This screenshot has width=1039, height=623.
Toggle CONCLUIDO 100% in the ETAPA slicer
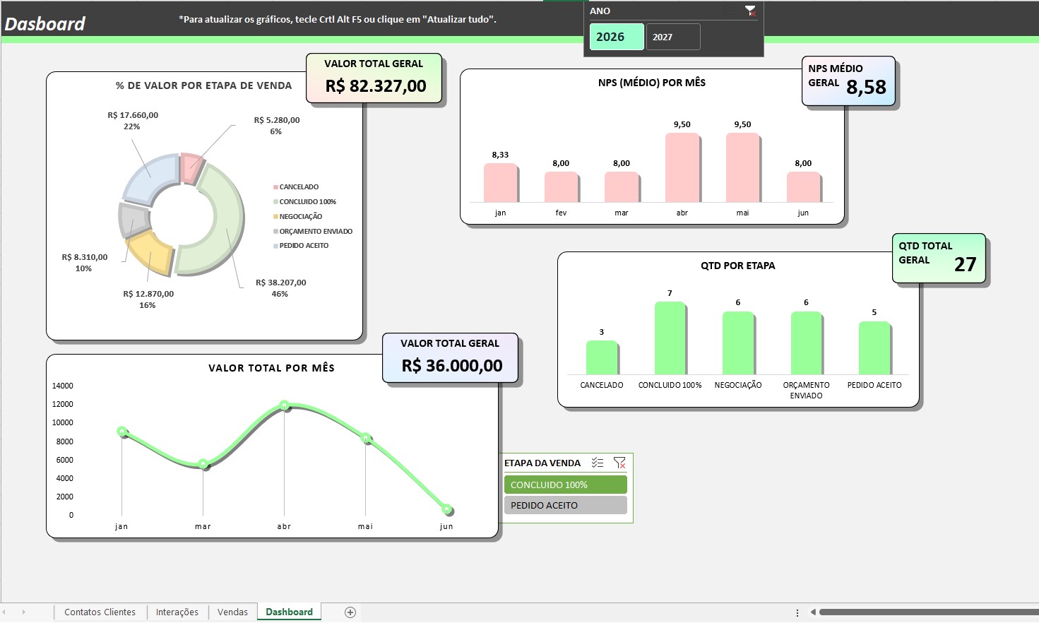(565, 485)
